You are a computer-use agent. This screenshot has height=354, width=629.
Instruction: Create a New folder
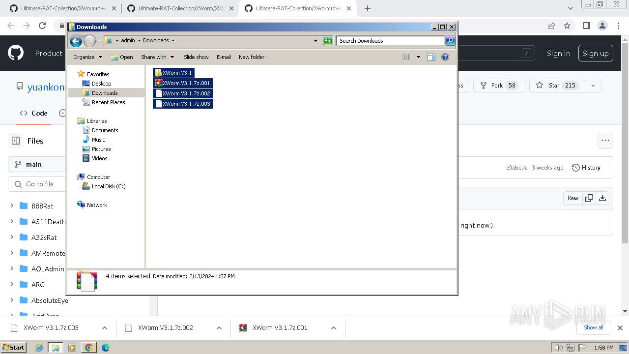[x=252, y=57]
